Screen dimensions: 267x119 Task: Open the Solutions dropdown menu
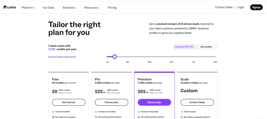click(x=69, y=8)
